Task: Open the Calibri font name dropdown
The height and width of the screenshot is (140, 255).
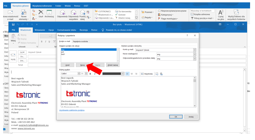Action: [79, 74]
